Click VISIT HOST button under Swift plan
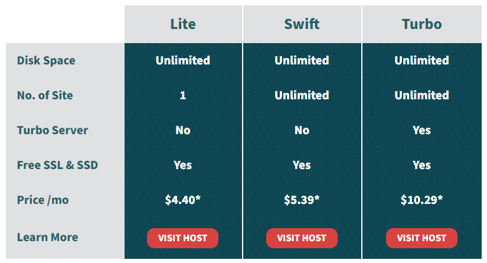 coord(302,238)
